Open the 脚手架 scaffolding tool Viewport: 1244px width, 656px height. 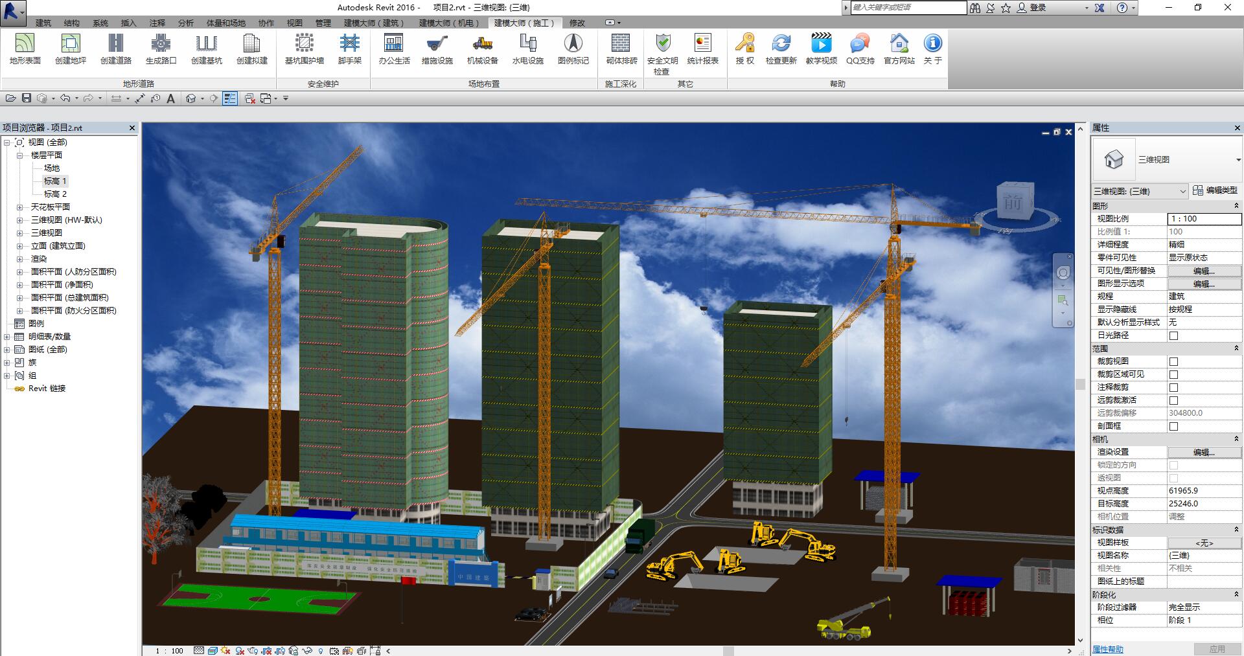tap(349, 49)
